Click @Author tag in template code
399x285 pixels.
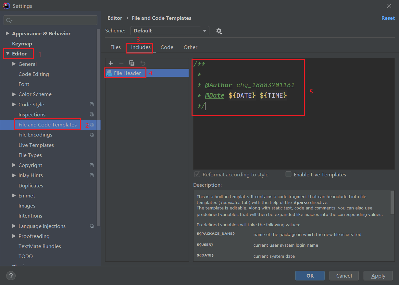(218, 85)
